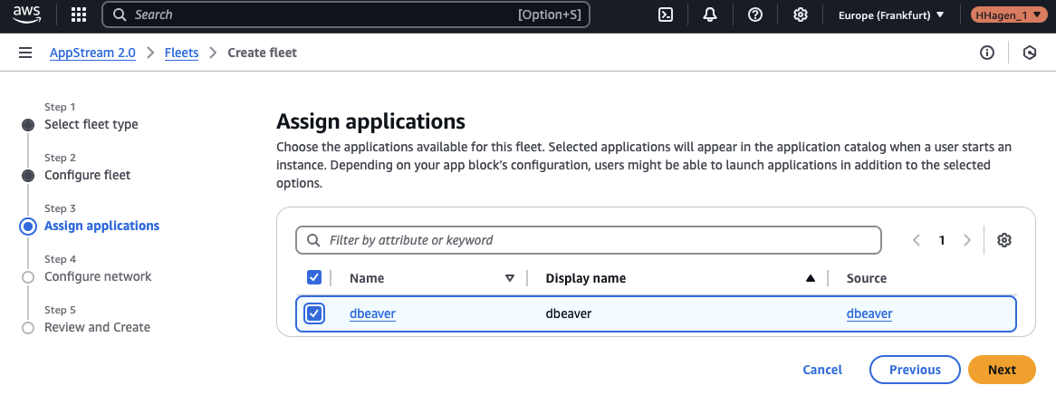This screenshot has width=1056, height=395.
Task: Select Step 4 Configure network
Action: [98, 276]
